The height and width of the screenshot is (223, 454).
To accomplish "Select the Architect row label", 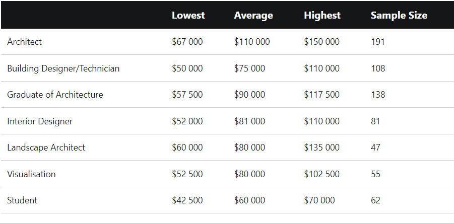I will pyautogui.click(x=24, y=42).
